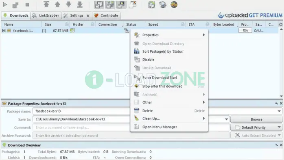Open Package Properties panel settings wrench
Image resolution: width=284 pixels, height=160 pixels.
click(276, 104)
